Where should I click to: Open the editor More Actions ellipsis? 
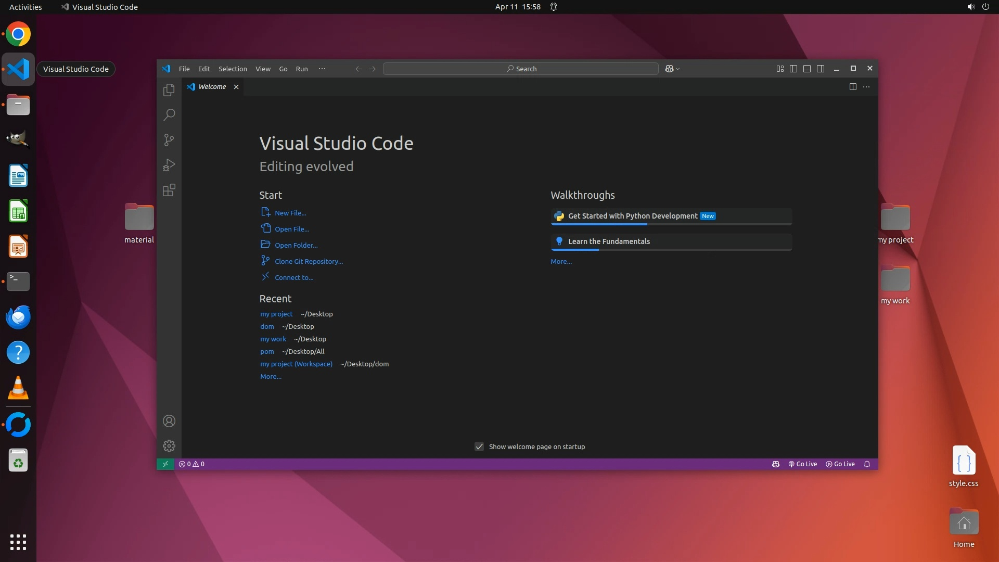click(x=866, y=87)
